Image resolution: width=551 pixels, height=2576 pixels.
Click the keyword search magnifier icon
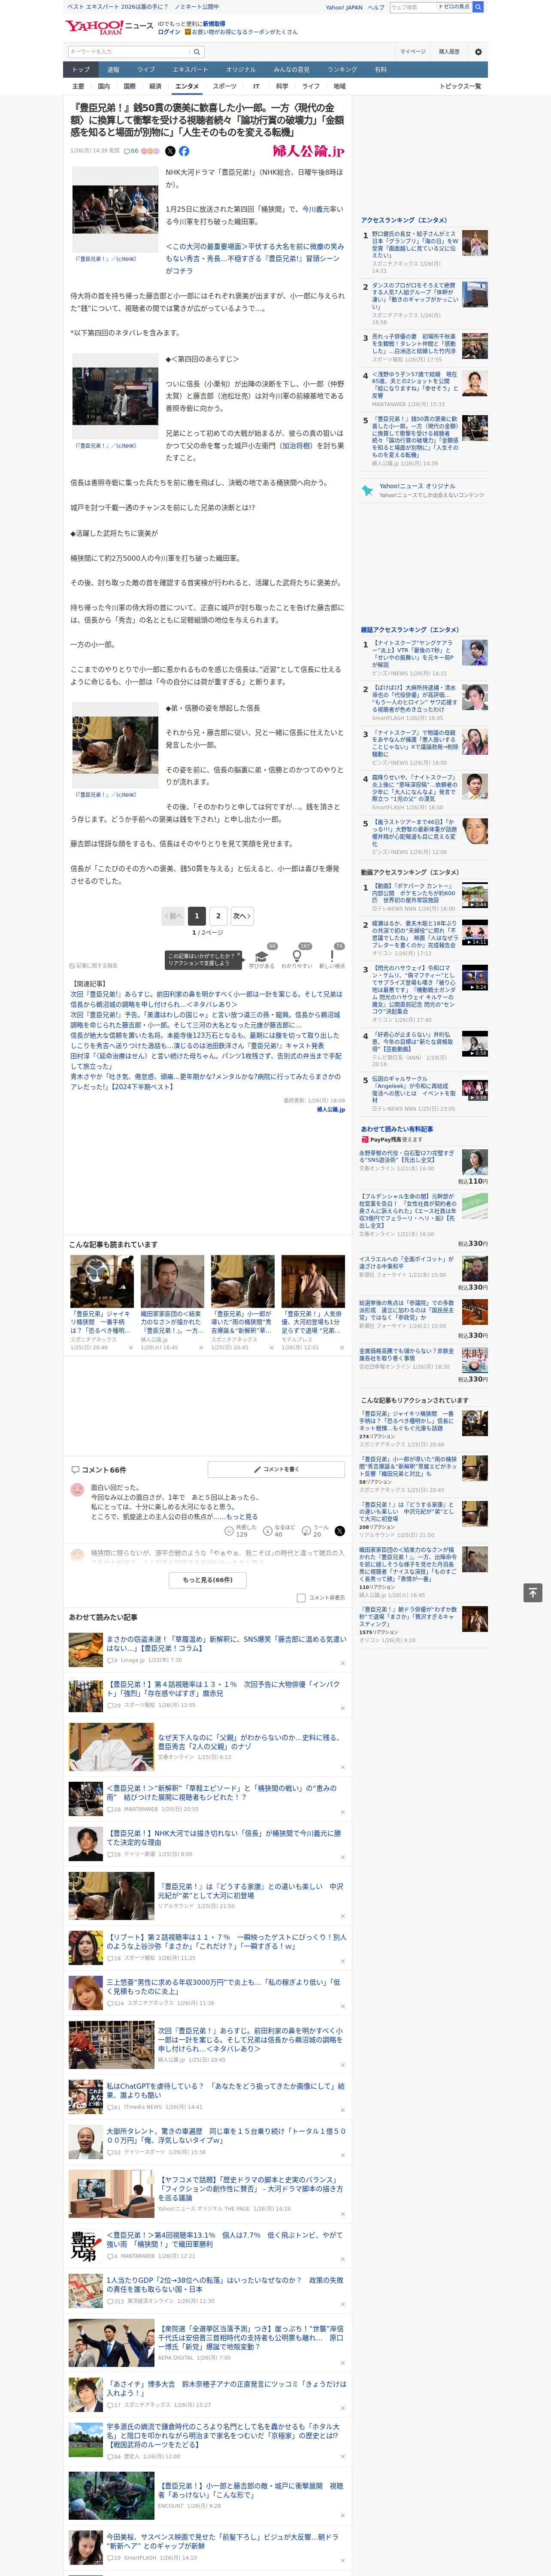tap(197, 51)
